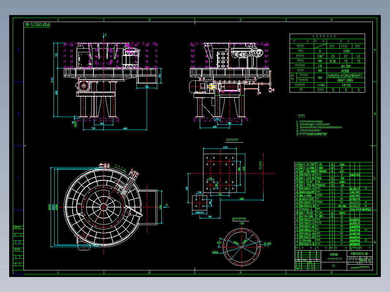
Task: Click the '60~250' t/h value cell
Action: 346,66
